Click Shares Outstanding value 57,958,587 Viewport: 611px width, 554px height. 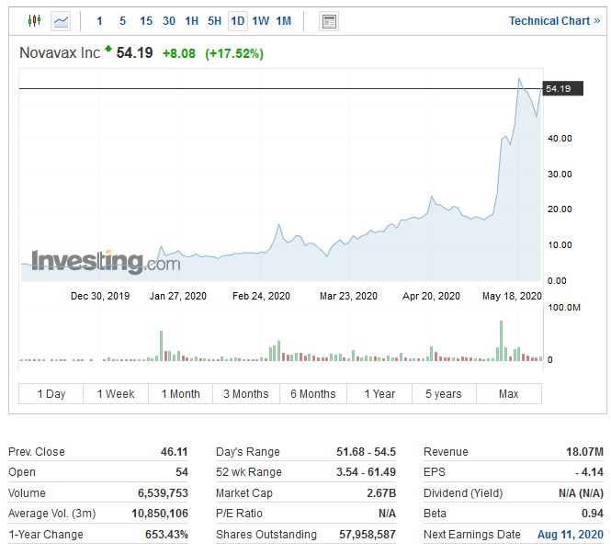point(368,534)
